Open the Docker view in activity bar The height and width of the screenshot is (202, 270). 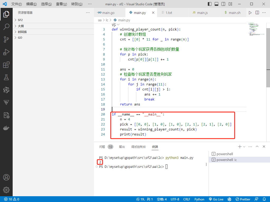tap(6, 128)
